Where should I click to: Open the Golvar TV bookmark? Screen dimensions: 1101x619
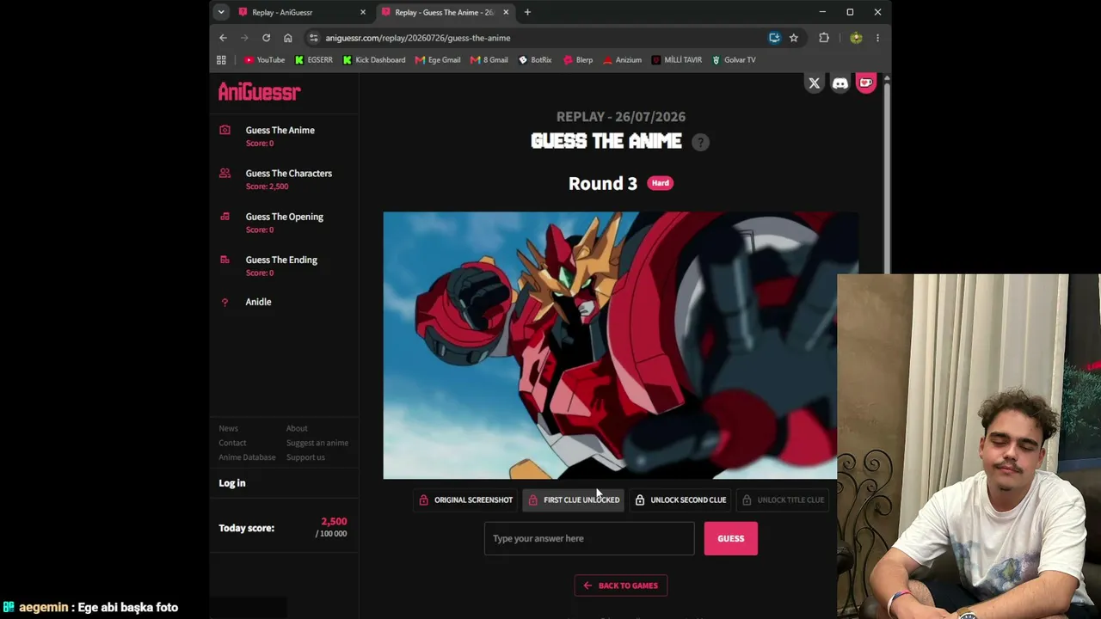(x=734, y=60)
